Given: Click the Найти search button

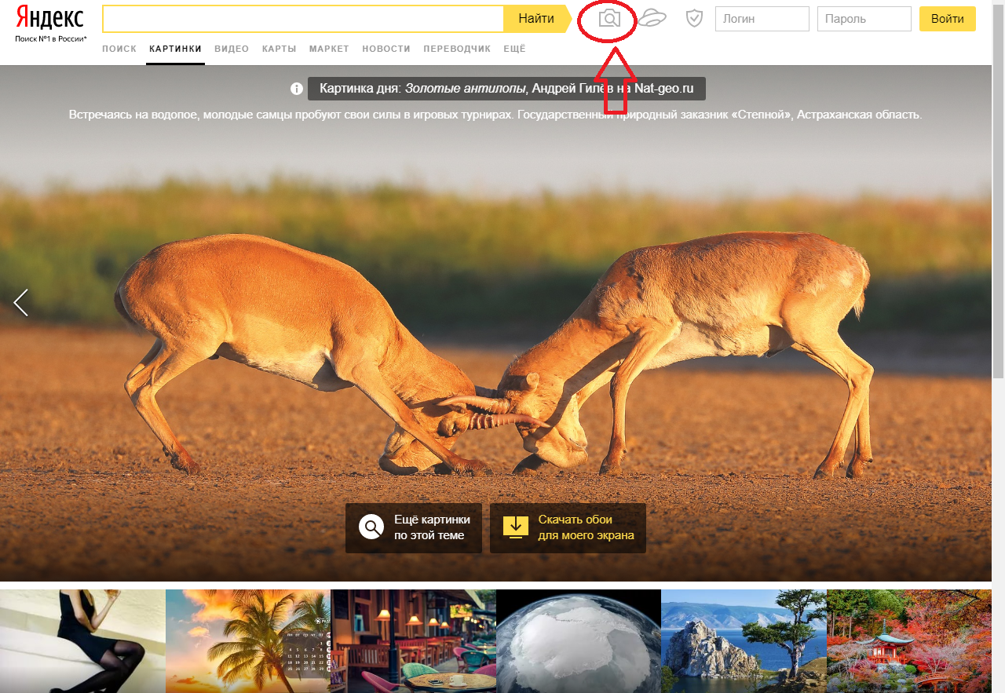Looking at the screenshot, I should tap(538, 19).
